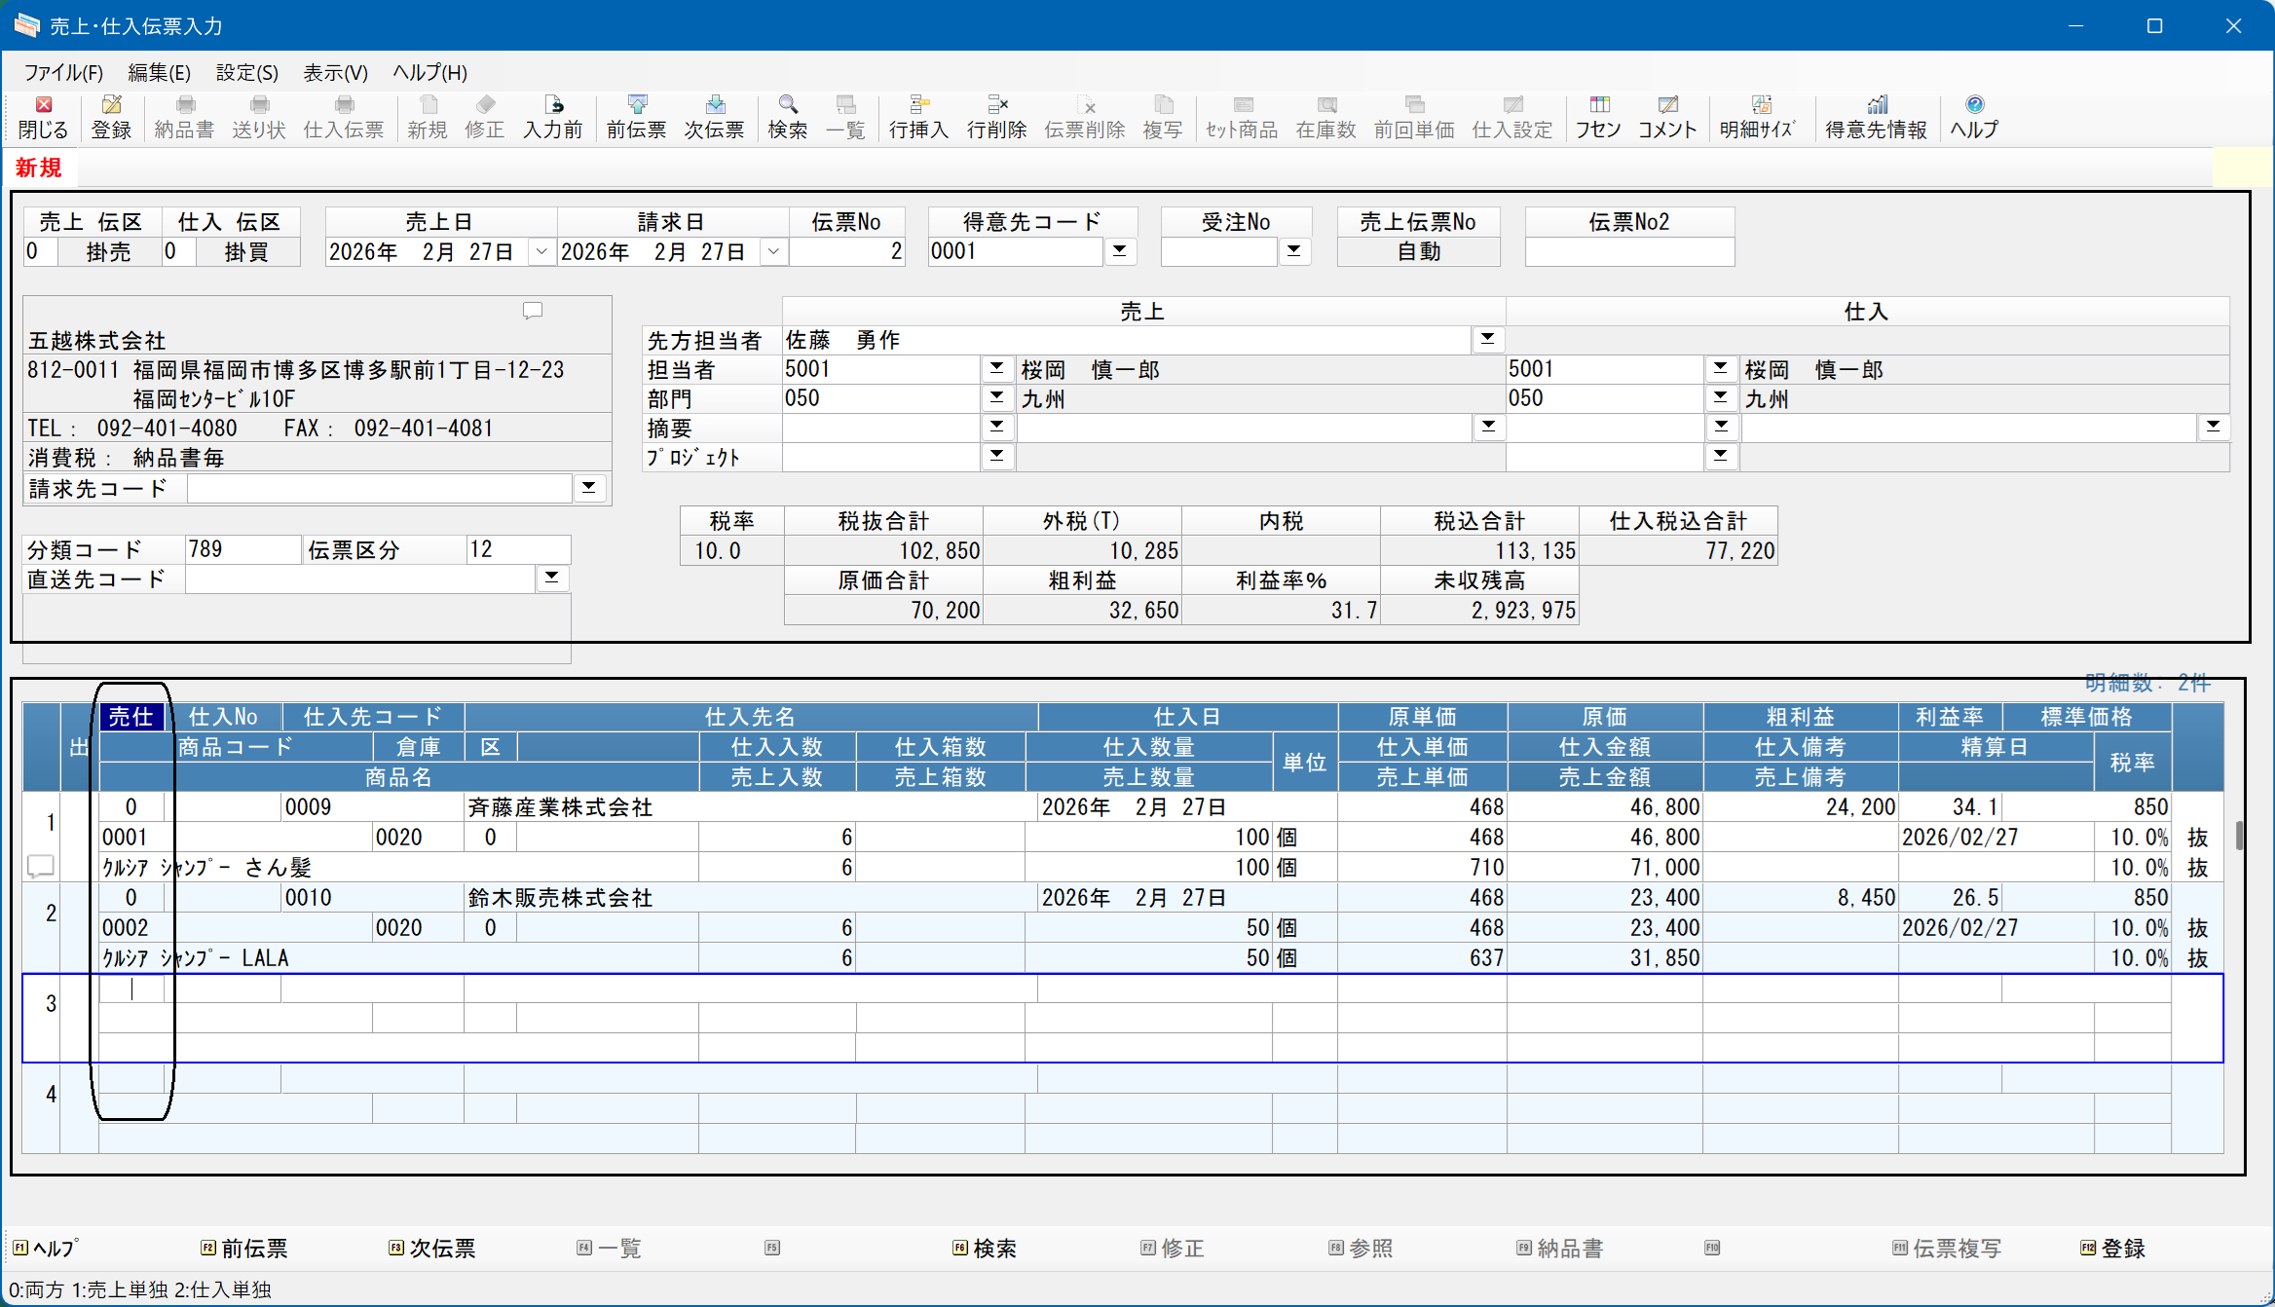Open the コメント comment tool

(1667, 117)
